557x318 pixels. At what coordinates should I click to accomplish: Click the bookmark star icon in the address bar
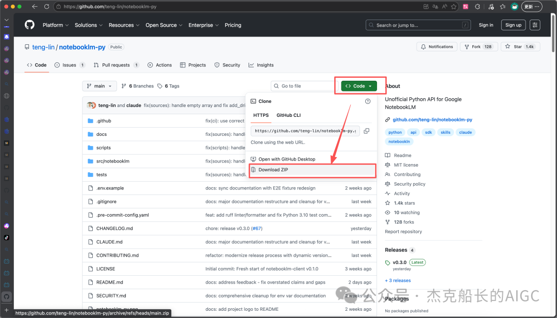point(454,6)
